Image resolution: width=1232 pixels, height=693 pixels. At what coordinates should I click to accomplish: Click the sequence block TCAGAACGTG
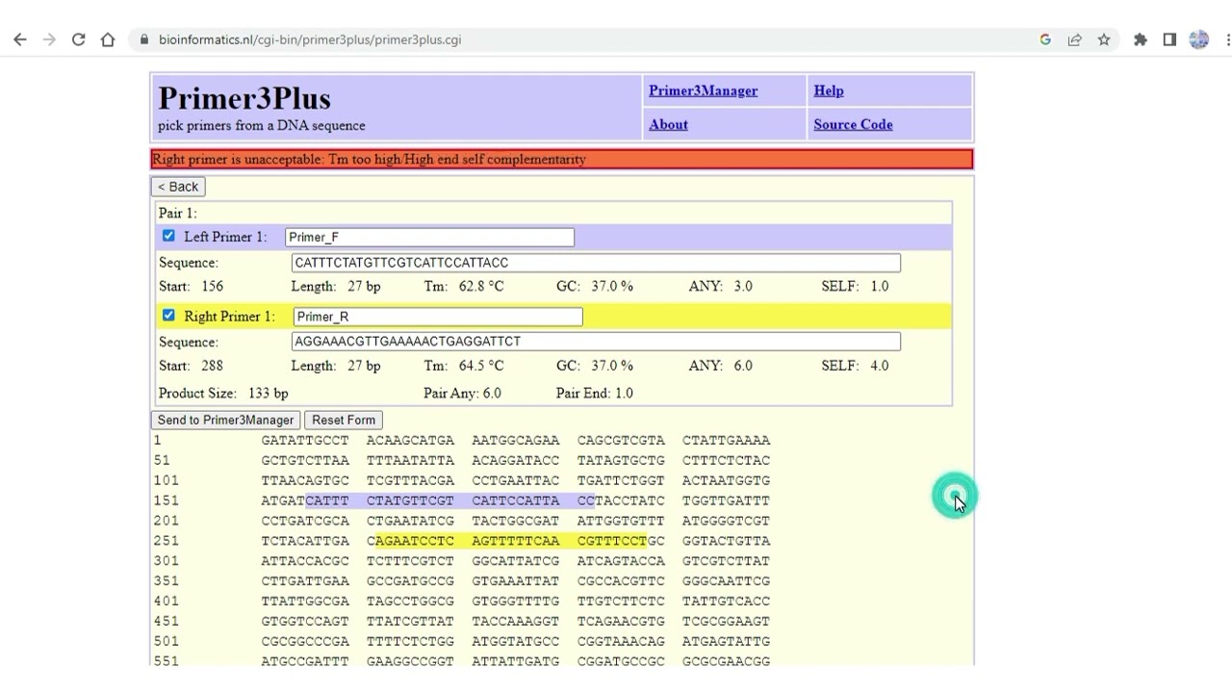click(621, 621)
